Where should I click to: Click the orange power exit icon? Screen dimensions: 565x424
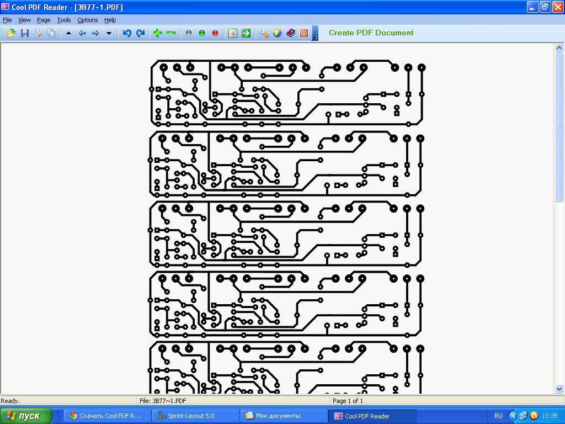pyautogui.click(x=304, y=33)
